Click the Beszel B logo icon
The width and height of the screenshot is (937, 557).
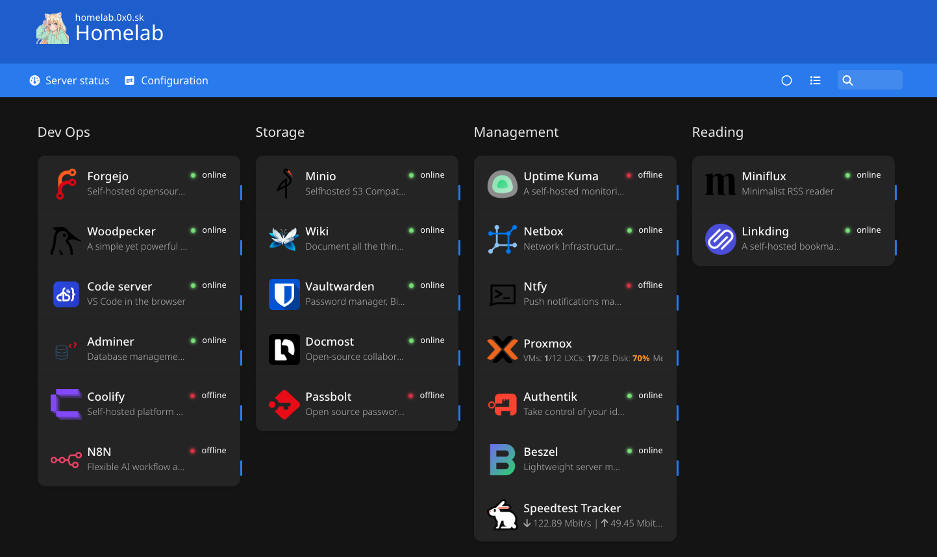(x=503, y=460)
